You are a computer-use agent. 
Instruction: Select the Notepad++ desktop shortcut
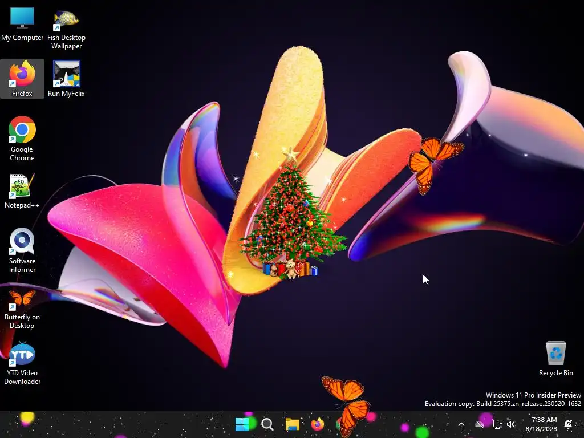coord(22,190)
